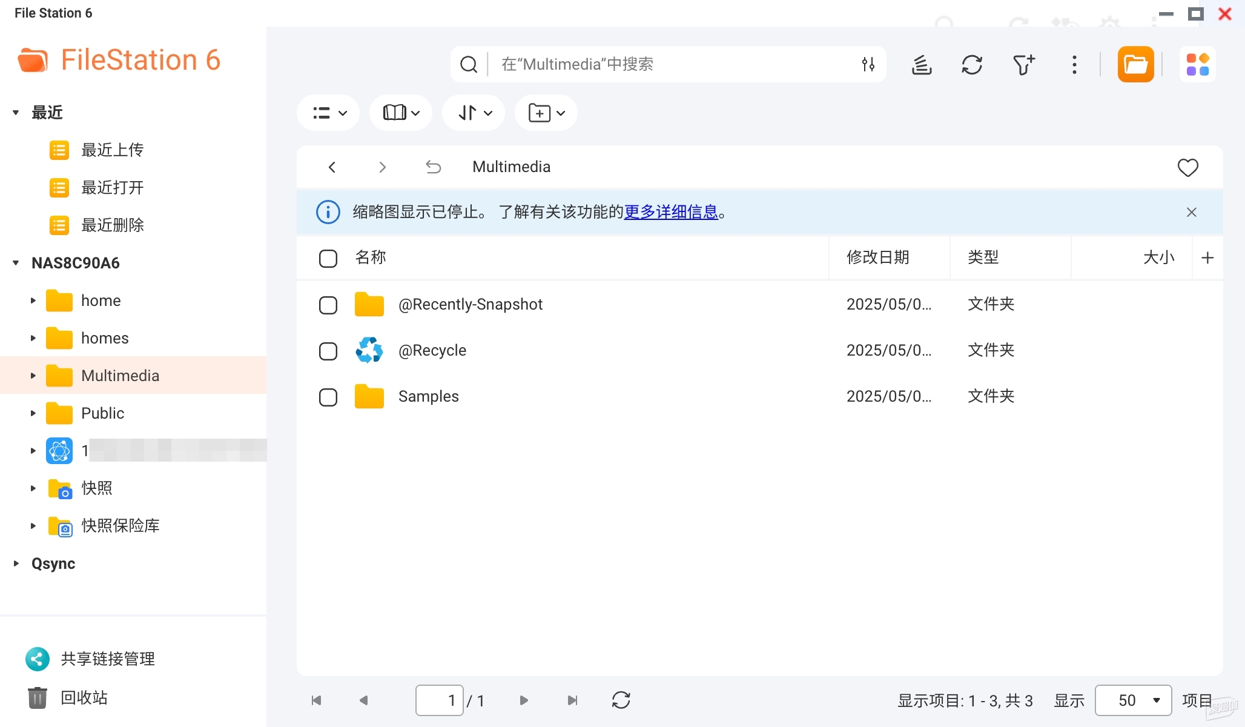Expand the homes folder tree arrow
Viewport: 1245px width, 727px height.
33,338
